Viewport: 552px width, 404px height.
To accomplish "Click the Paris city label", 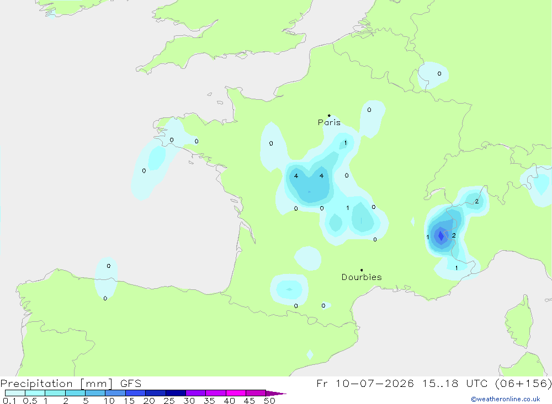I will tap(329, 122).
